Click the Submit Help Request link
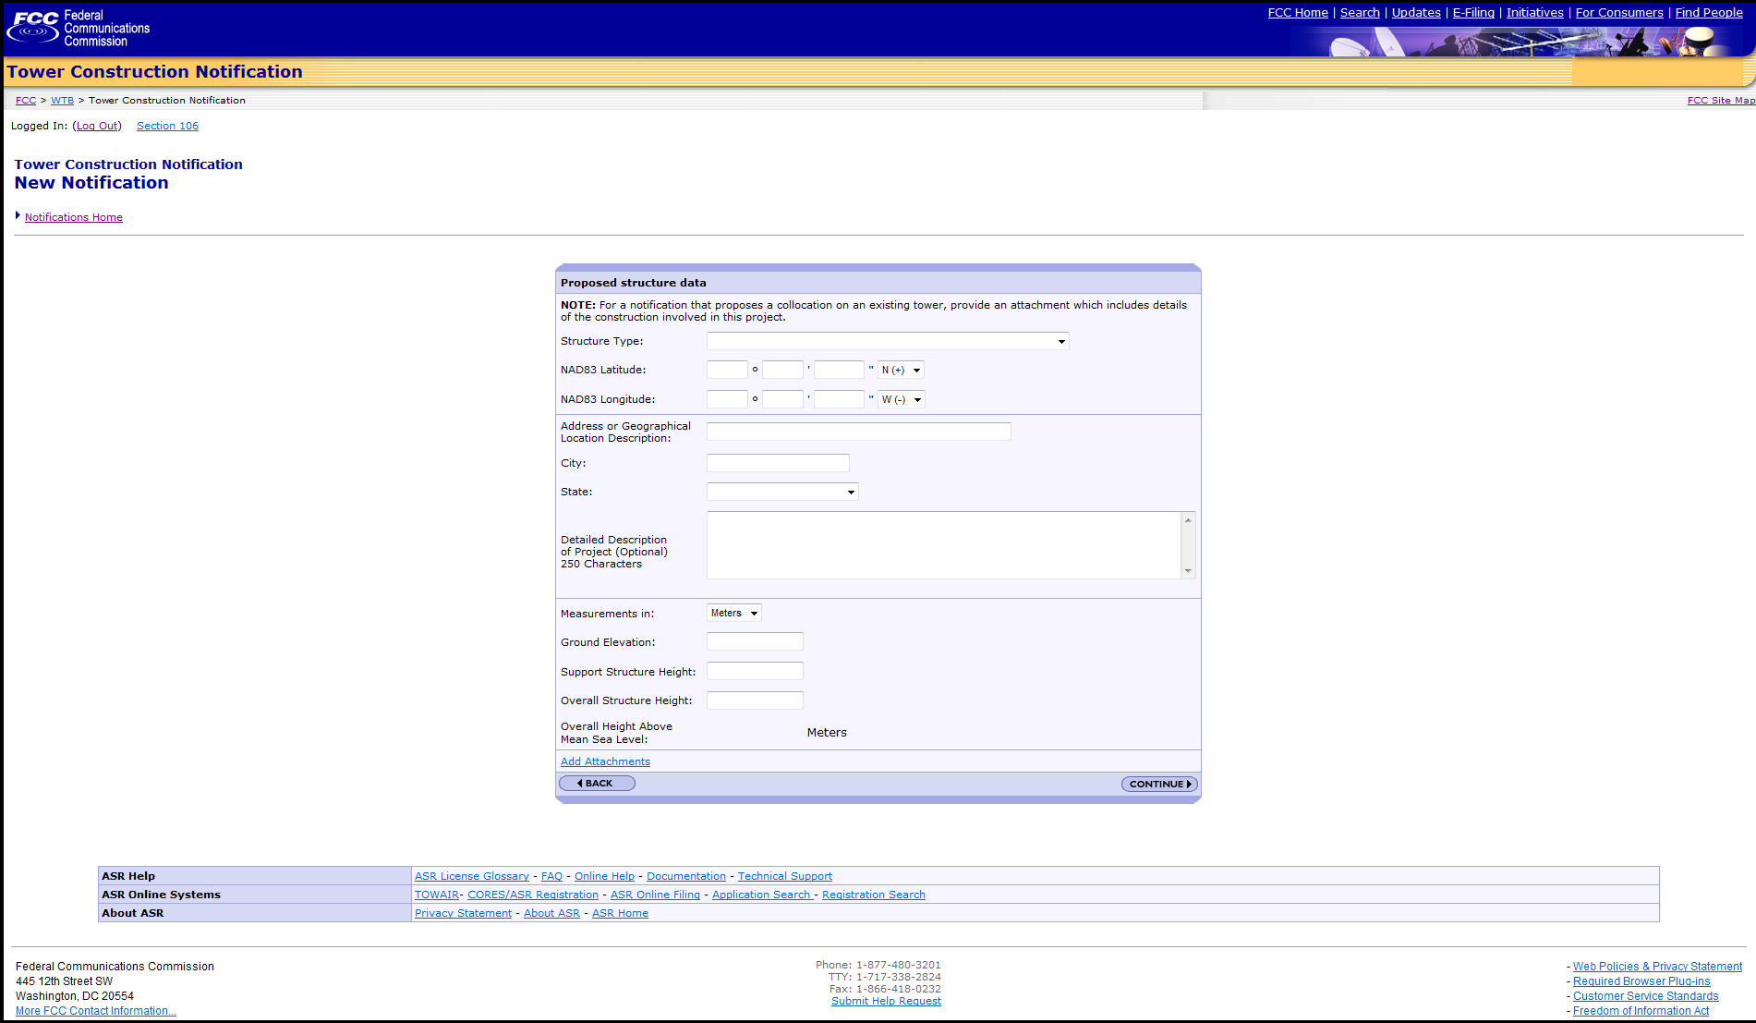 pos(886,1001)
